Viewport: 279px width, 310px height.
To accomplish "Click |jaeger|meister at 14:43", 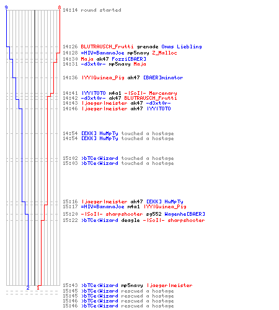I will point(104,103).
